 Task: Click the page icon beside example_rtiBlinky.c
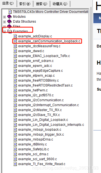[15, 144]
